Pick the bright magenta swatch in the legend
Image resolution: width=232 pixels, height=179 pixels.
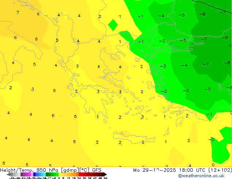coord(29,174)
